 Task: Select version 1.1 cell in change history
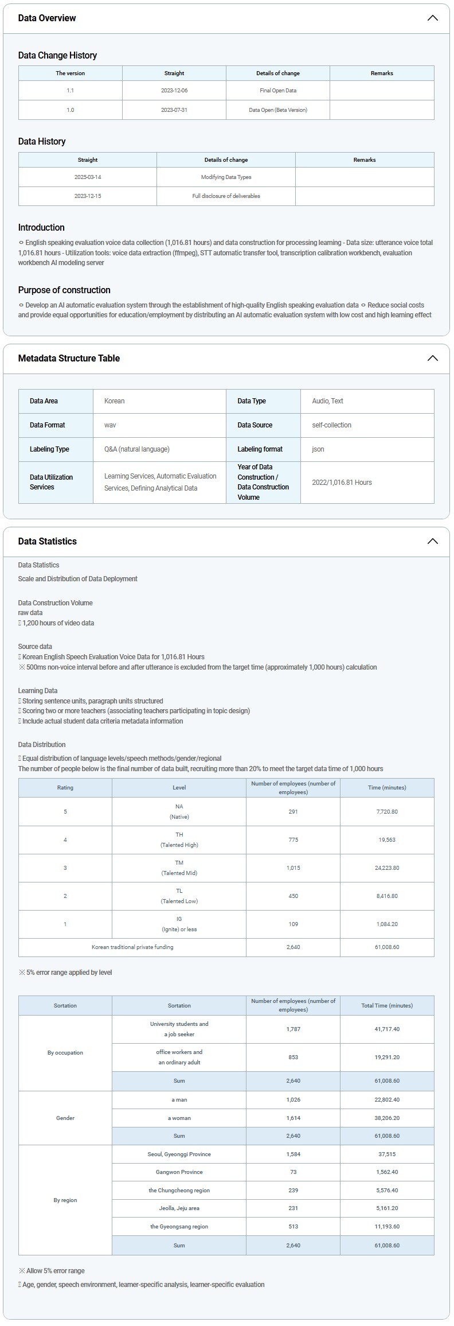pos(70,91)
